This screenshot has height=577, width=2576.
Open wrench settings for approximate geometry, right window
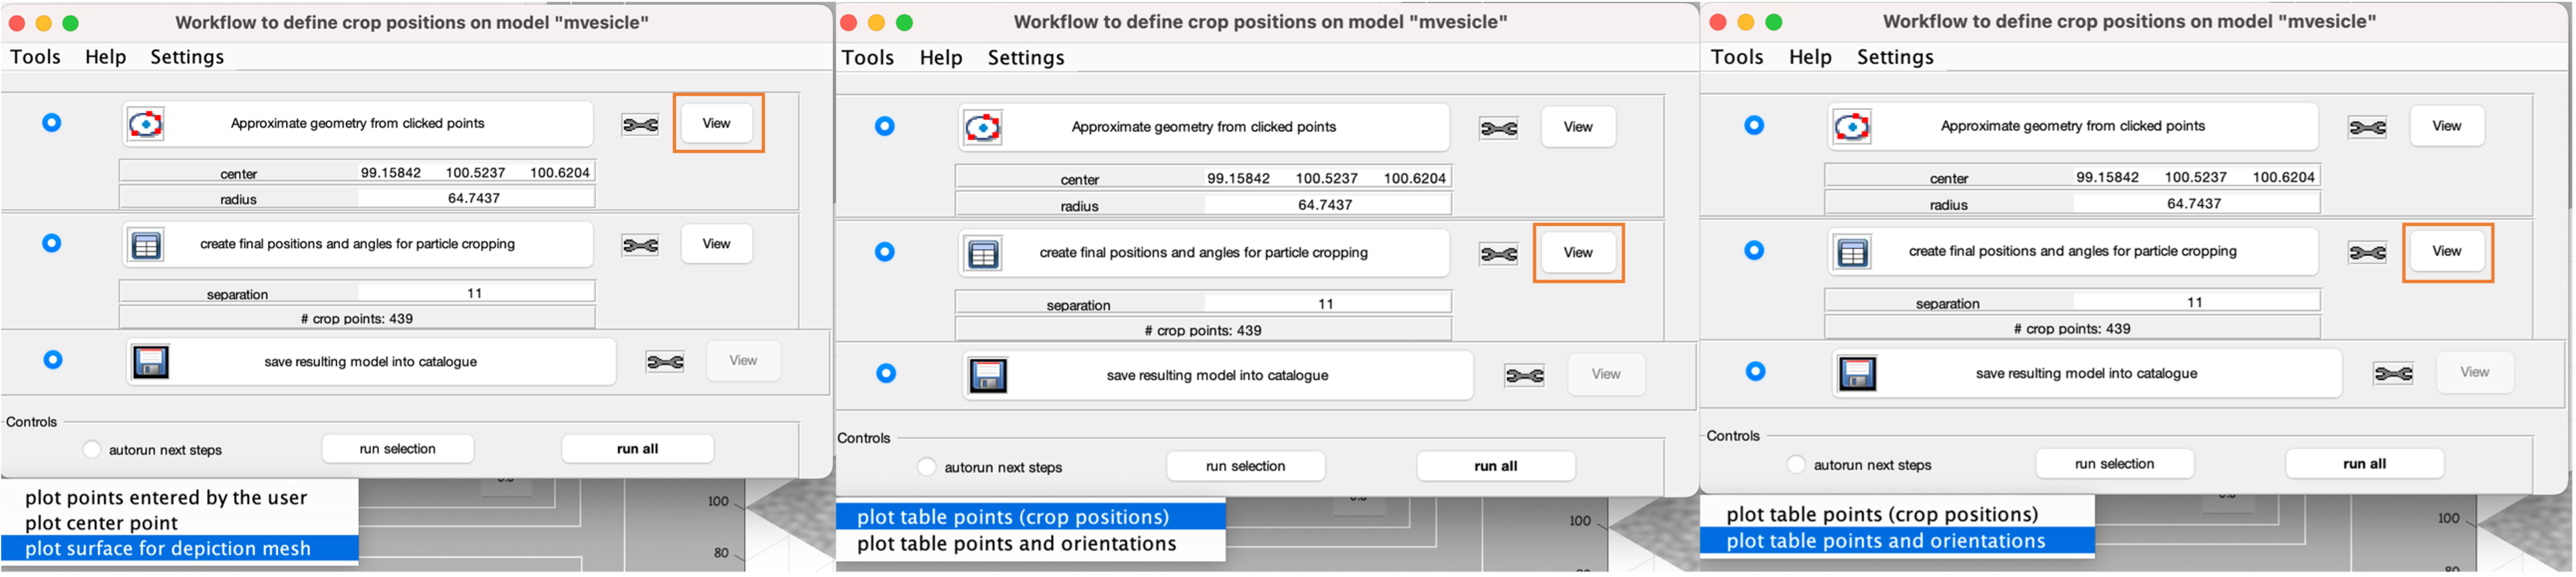(x=2367, y=128)
